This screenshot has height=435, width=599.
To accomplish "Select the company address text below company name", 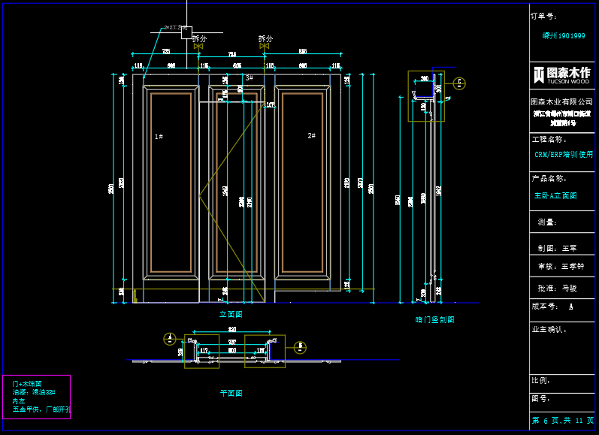I will [x=562, y=118].
